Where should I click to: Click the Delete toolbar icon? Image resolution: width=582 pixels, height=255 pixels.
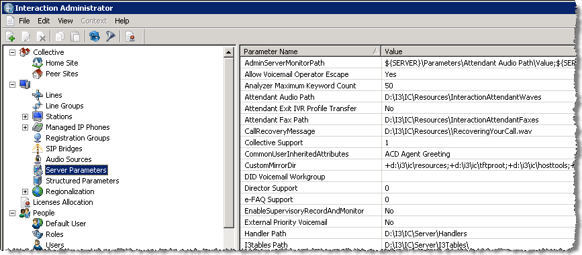[x=41, y=36]
